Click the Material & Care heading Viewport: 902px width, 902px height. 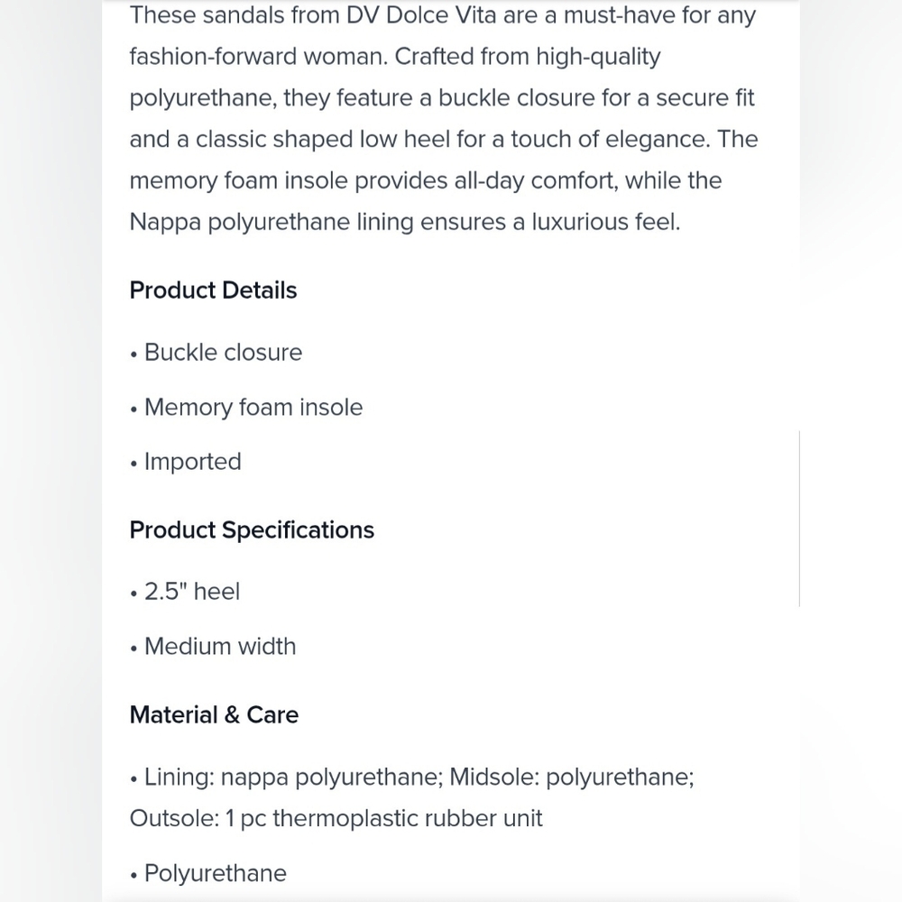point(214,715)
